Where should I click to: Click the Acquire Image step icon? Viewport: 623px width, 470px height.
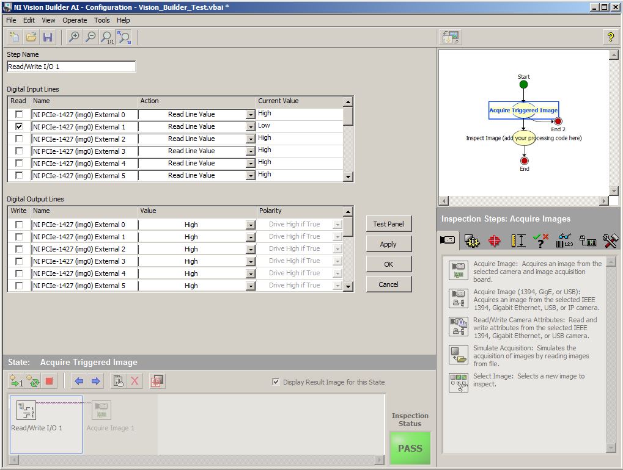[458, 270]
